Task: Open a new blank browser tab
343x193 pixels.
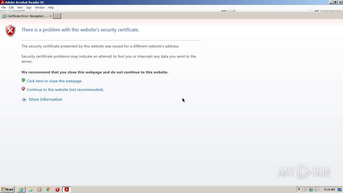Action: click(x=57, y=16)
